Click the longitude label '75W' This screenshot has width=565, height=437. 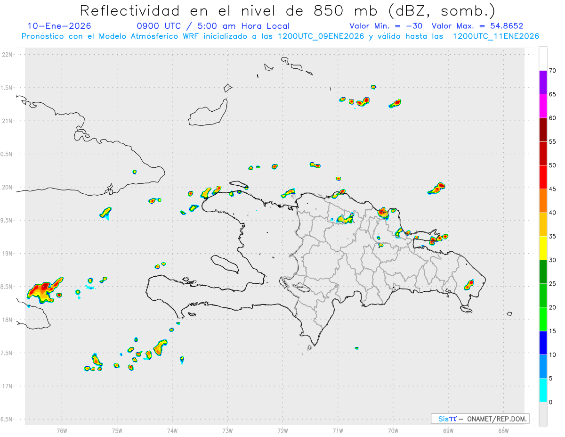(117, 430)
